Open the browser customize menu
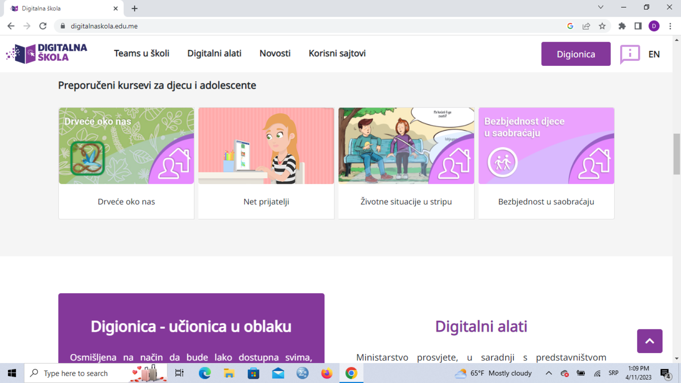Screen dimensions: 681x383 pos(671,26)
